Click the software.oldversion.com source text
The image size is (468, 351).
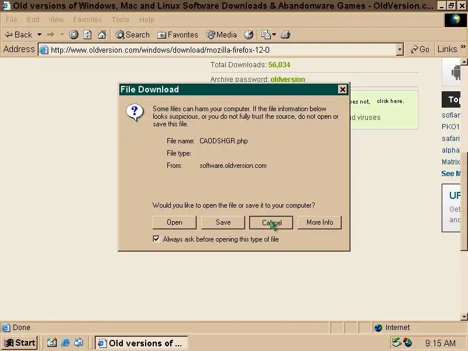tap(233, 166)
